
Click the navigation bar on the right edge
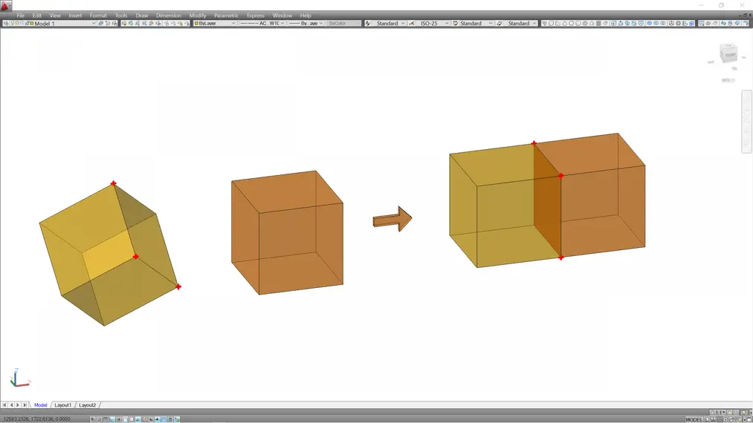point(746,121)
